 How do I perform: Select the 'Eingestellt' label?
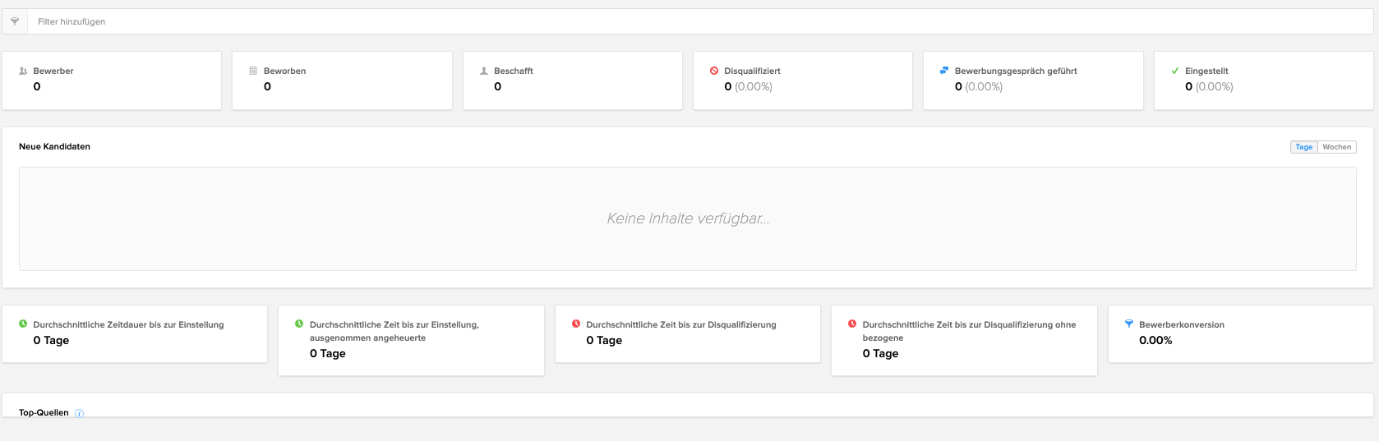tap(1206, 71)
